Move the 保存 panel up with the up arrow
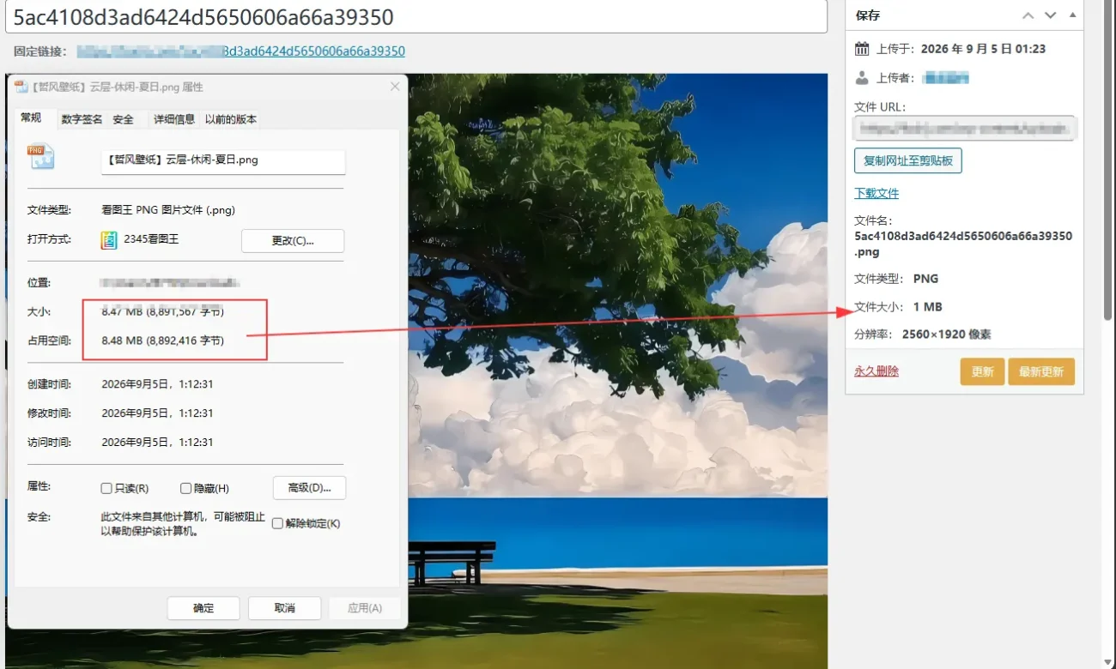This screenshot has width=1116, height=669. click(1028, 15)
